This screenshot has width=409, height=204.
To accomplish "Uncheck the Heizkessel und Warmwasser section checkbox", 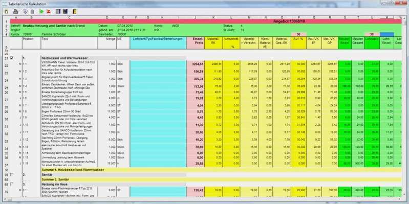I will (x=11, y=58).
